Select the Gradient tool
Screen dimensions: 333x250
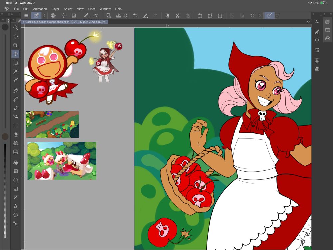coord(16,171)
